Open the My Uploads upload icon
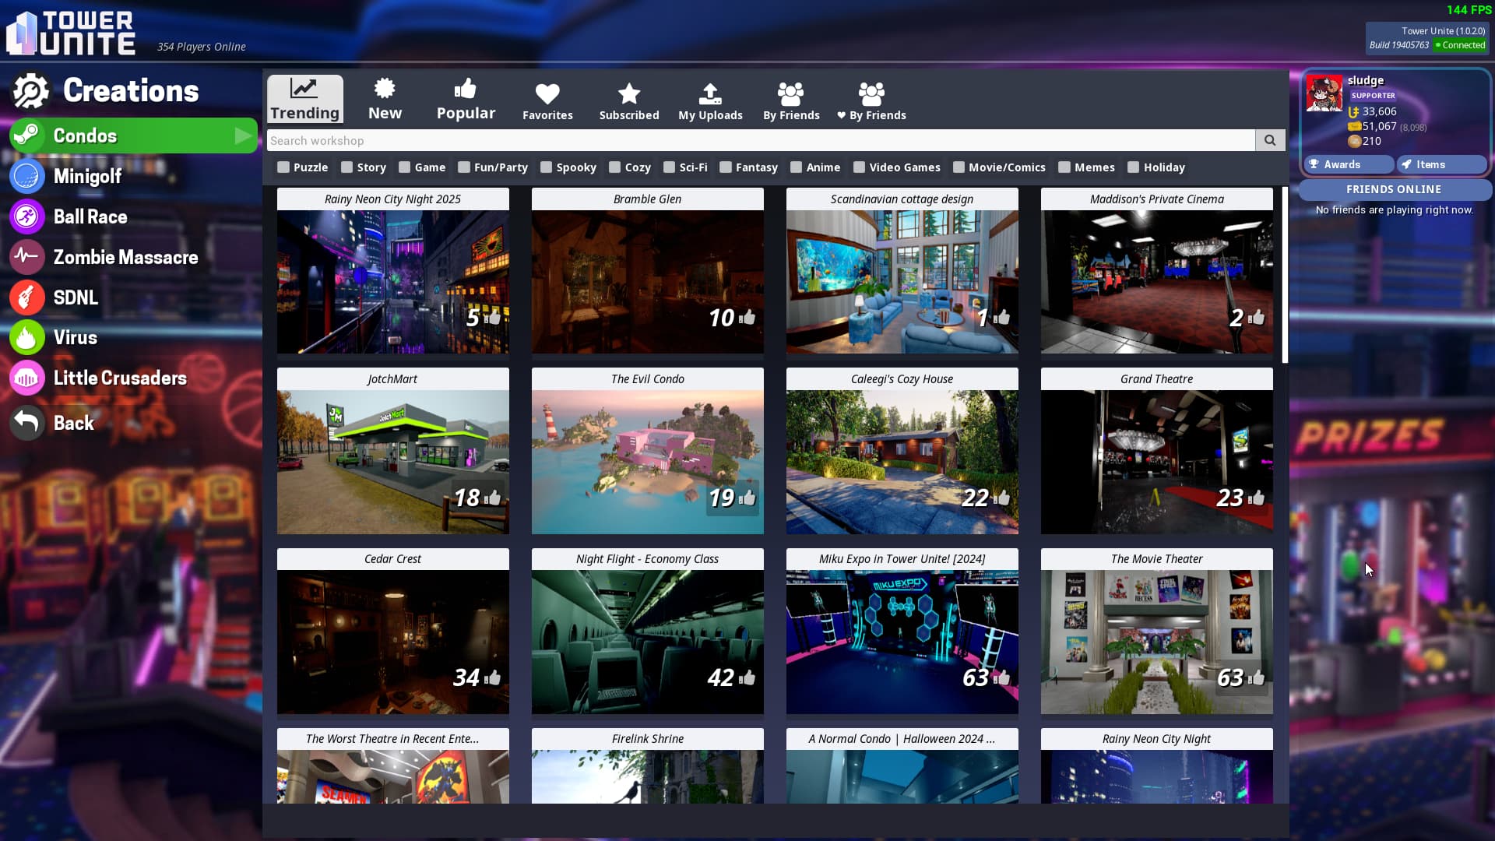 [710, 101]
